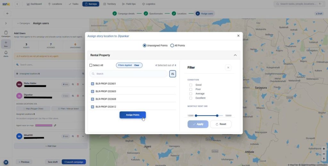
Task: Open the M user avatar
Action: 6,162
